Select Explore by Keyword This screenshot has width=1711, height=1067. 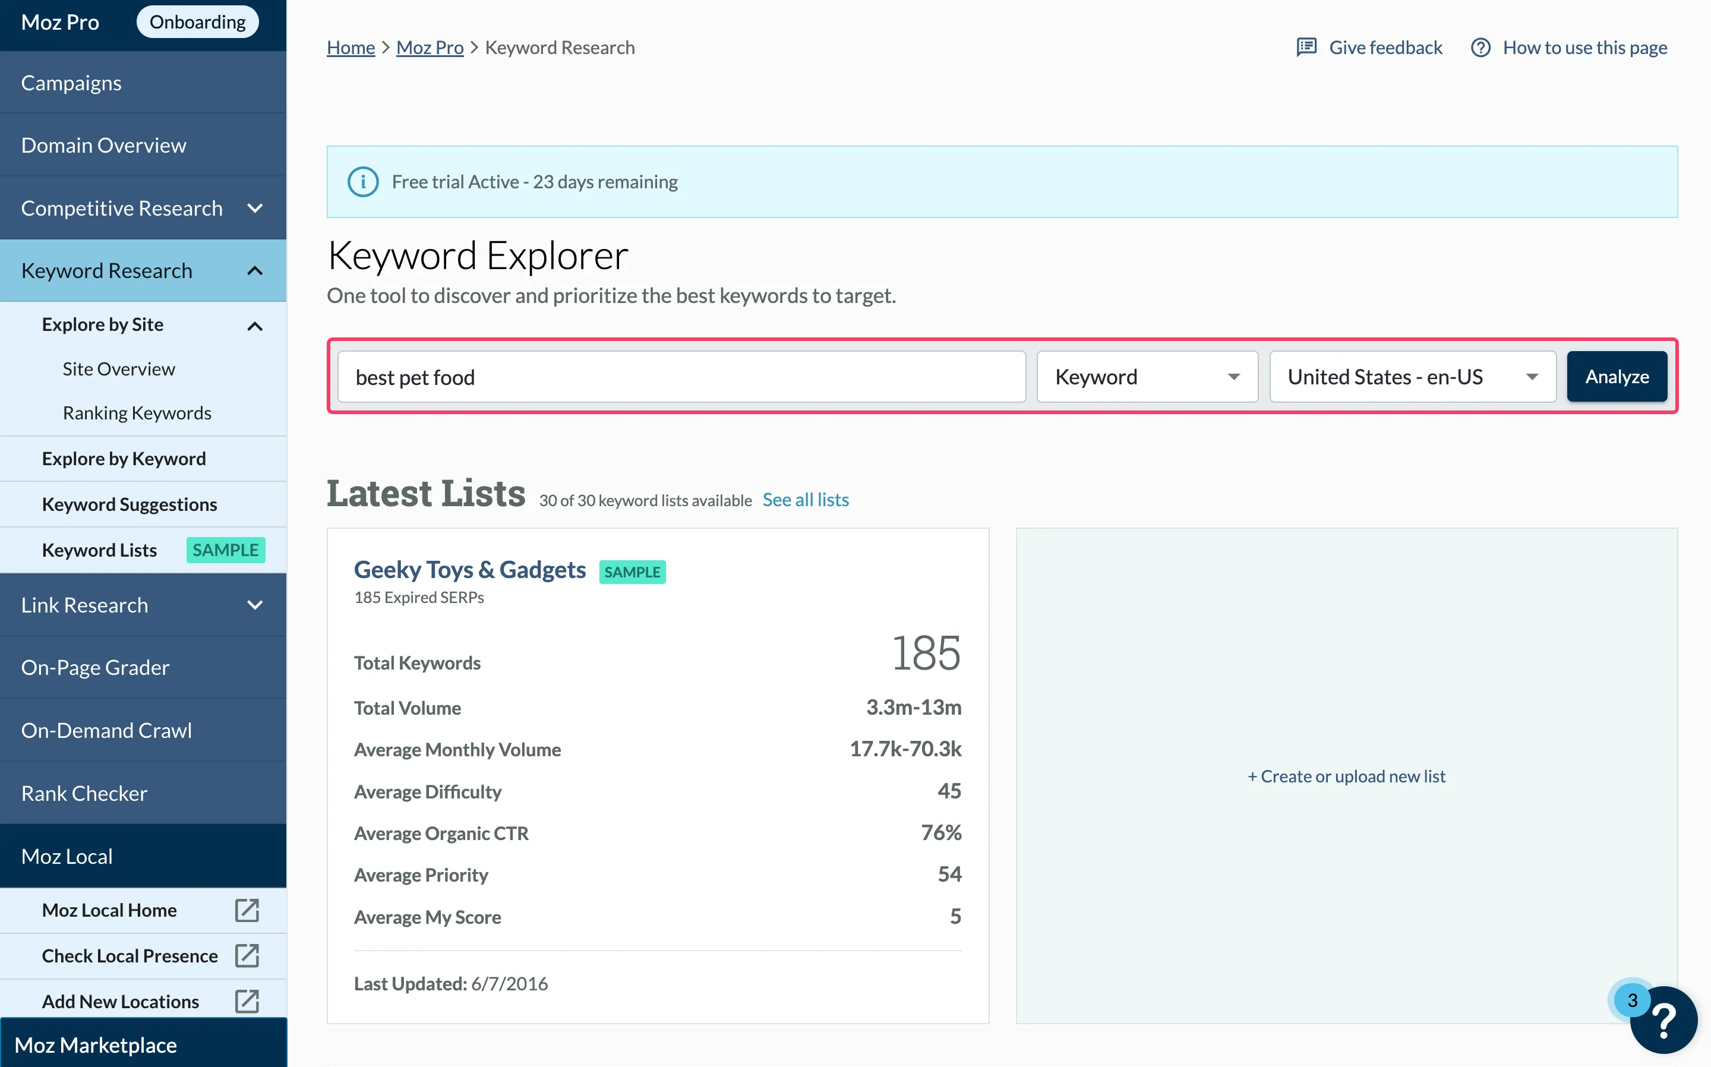(x=143, y=459)
